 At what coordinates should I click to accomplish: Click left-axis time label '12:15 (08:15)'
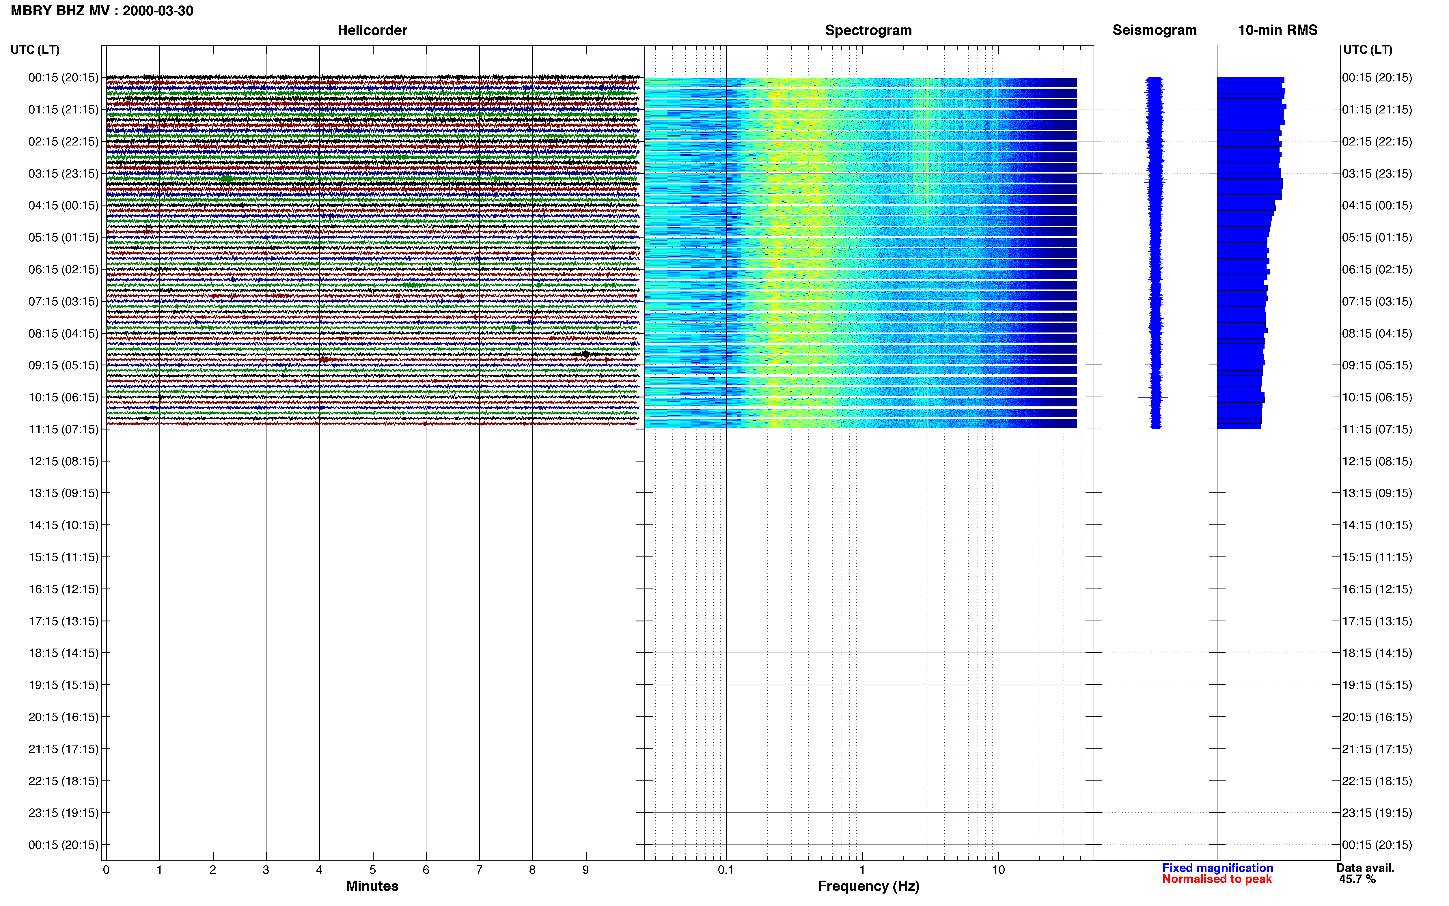coord(64,462)
